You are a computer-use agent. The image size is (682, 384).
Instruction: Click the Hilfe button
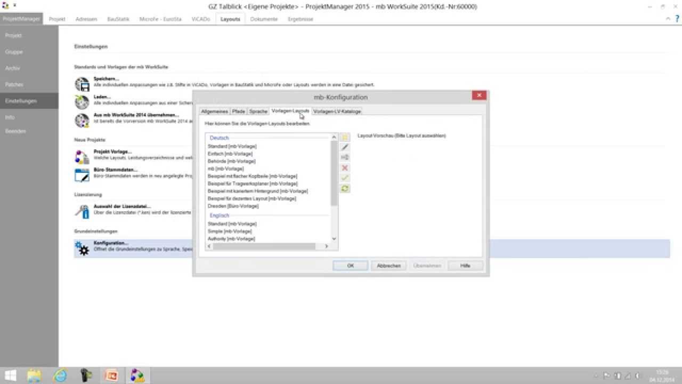point(465,266)
